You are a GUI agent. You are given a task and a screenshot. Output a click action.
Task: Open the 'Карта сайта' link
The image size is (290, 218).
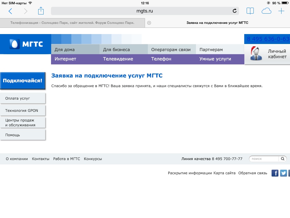coord(224,173)
